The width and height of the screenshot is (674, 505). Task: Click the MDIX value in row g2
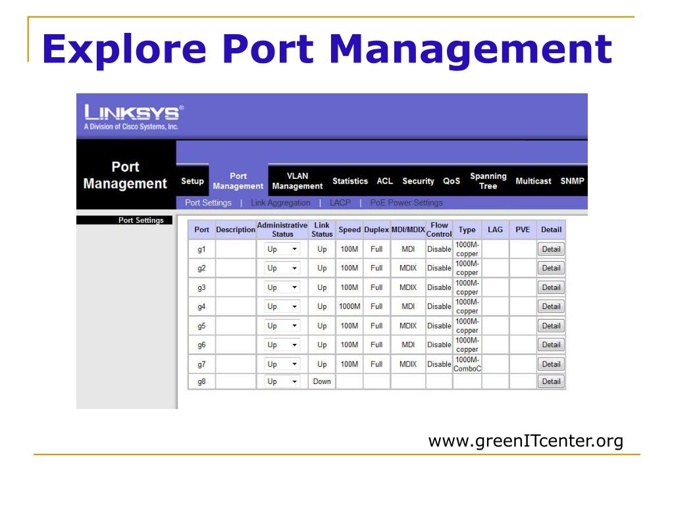tap(408, 268)
